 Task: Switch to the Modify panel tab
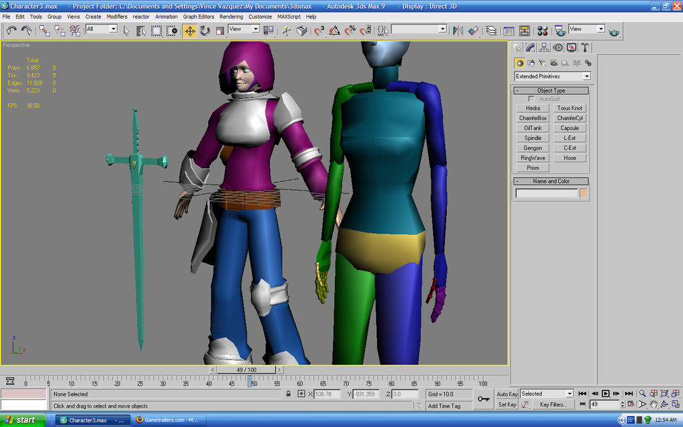coord(530,47)
